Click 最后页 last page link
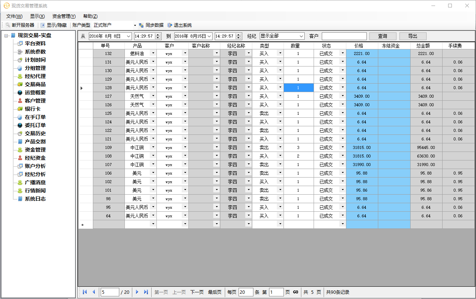The width and height of the screenshot is (476, 299). click(x=215, y=292)
